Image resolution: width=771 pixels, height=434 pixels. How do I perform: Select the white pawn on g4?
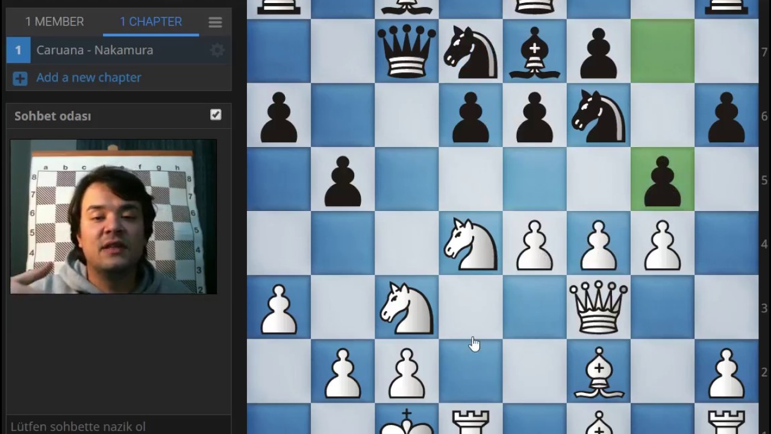(x=662, y=244)
